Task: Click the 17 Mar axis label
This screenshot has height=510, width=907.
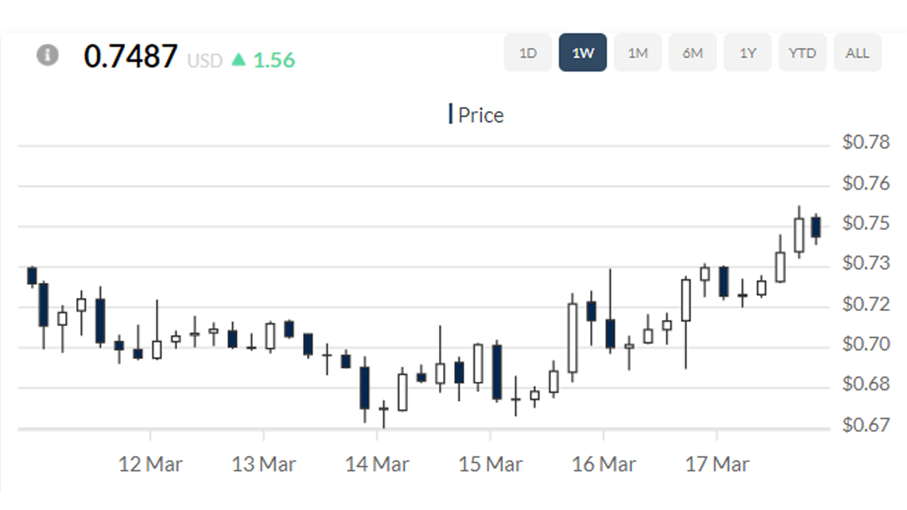Action: click(x=717, y=464)
